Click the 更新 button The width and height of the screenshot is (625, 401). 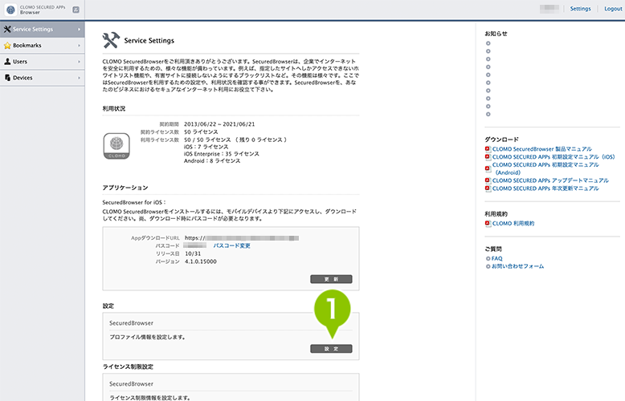coord(331,279)
